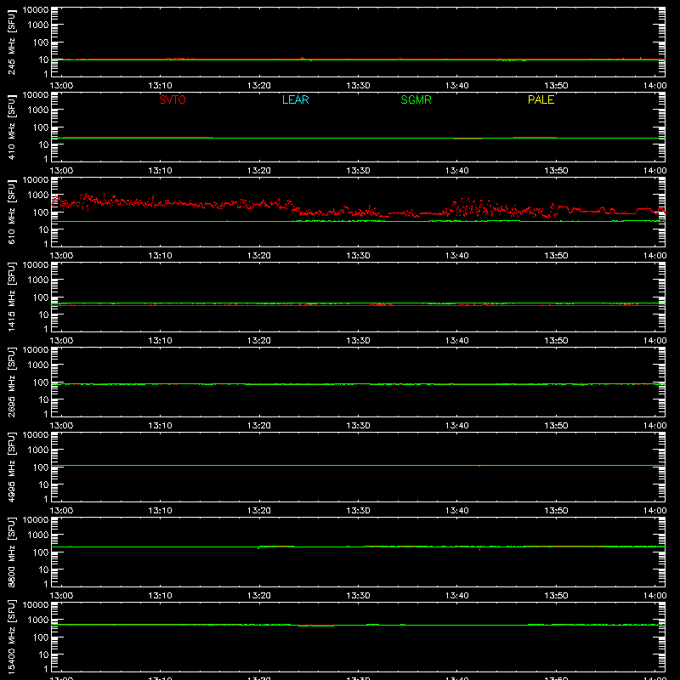Select the 13:30 label of the 1415 MHz plot
Screen dimensions: 680x680
point(358,341)
